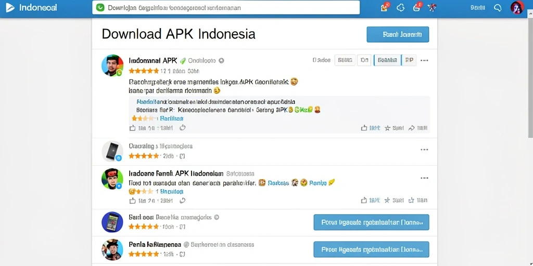Star the red-cap avatar post
This screenshot has width=533, height=266.
387,200
